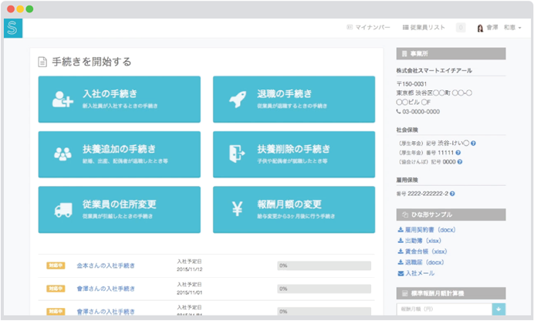The width and height of the screenshot is (534, 321).
Task: Open the マイナンバー menu item
Action: coord(369,27)
